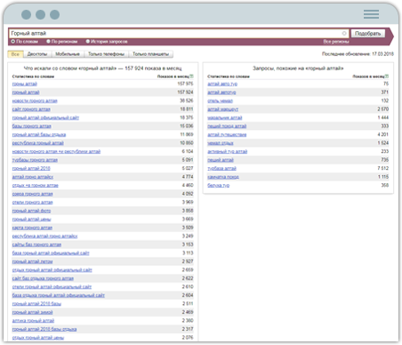The height and width of the screenshot is (345, 402).
Task: Open 'горный алтай официальный сайт' query link
Action: click(x=45, y=117)
